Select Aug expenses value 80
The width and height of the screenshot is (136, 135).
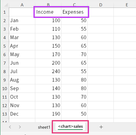click(x=75, y=80)
